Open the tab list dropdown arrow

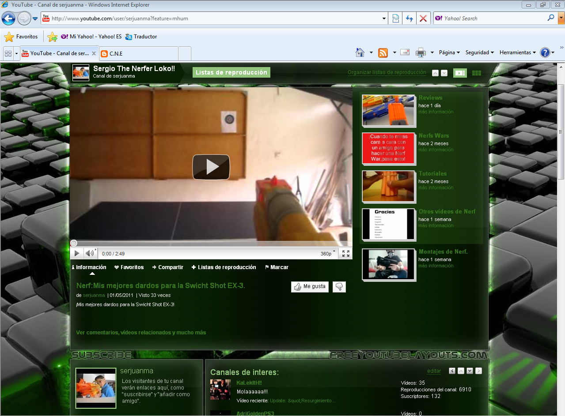click(17, 53)
